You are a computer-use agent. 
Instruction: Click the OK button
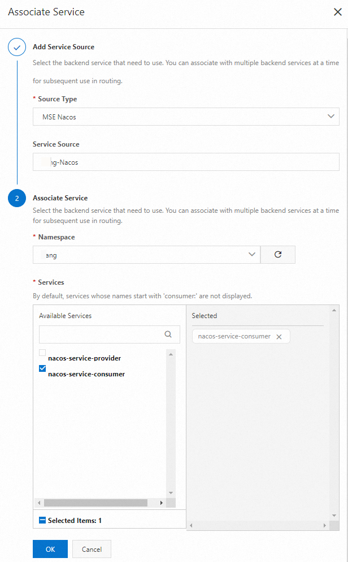click(x=50, y=549)
